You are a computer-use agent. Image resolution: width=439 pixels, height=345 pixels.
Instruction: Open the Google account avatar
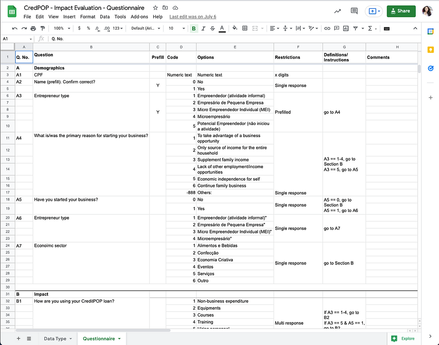coord(427,11)
